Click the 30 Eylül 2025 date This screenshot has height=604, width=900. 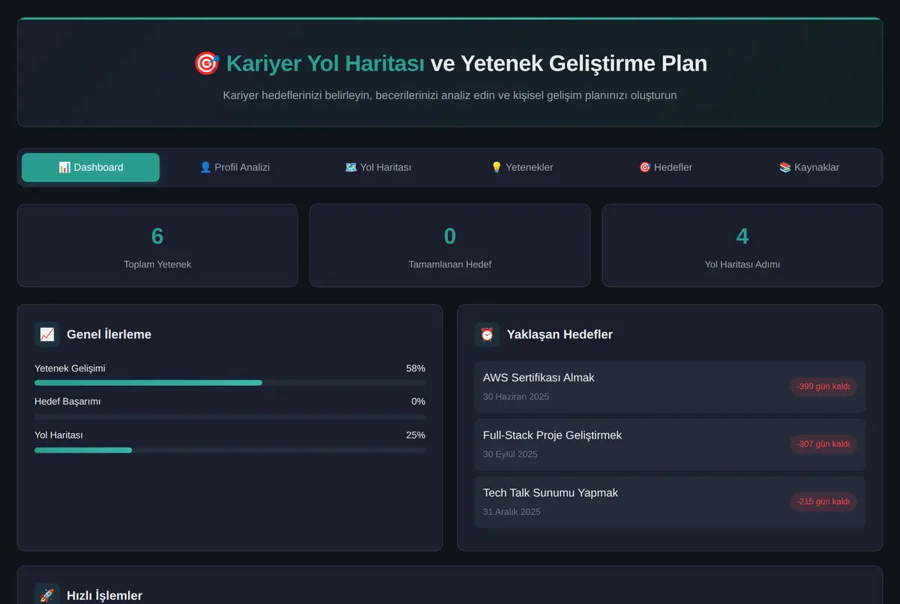510,454
